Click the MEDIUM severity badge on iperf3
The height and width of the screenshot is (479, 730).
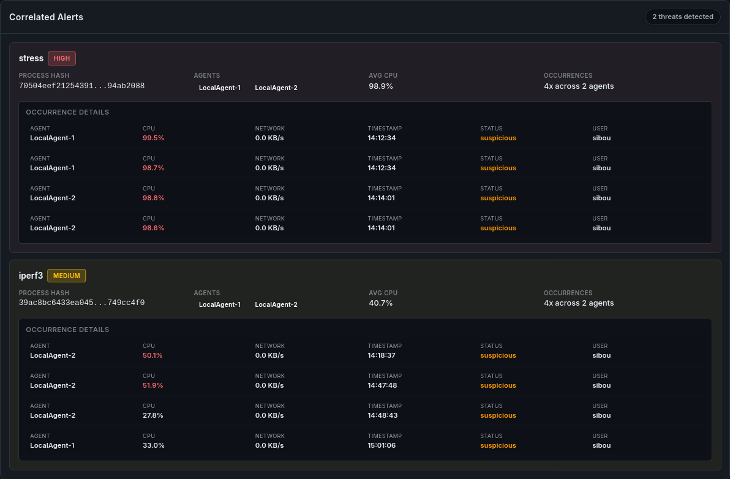(x=67, y=276)
